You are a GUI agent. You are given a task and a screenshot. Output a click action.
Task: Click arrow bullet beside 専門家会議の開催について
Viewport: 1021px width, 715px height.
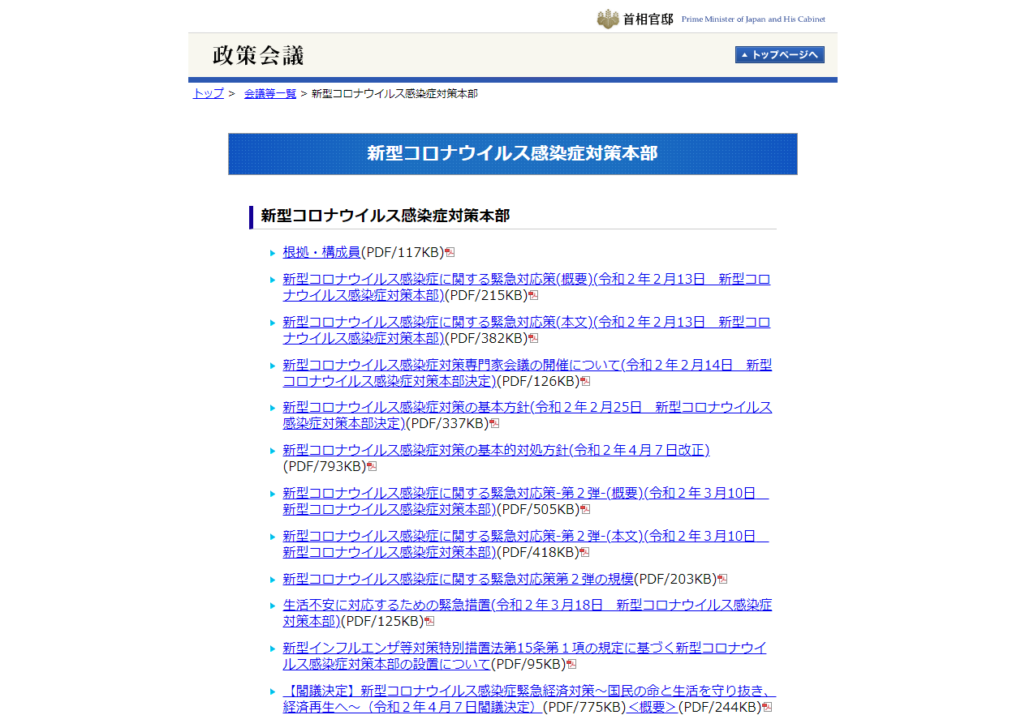point(273,366)
